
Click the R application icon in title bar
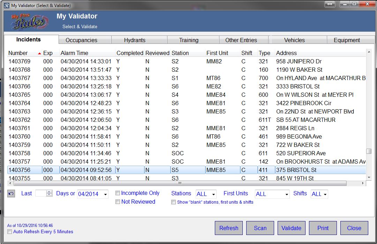(x=6, y=5)
